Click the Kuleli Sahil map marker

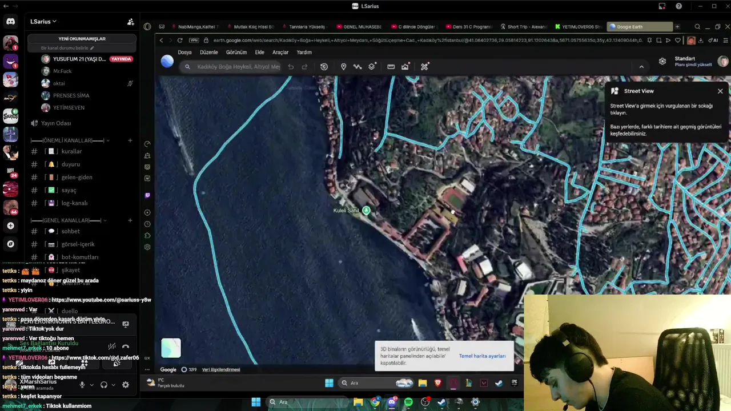click(x=366, y=211)
